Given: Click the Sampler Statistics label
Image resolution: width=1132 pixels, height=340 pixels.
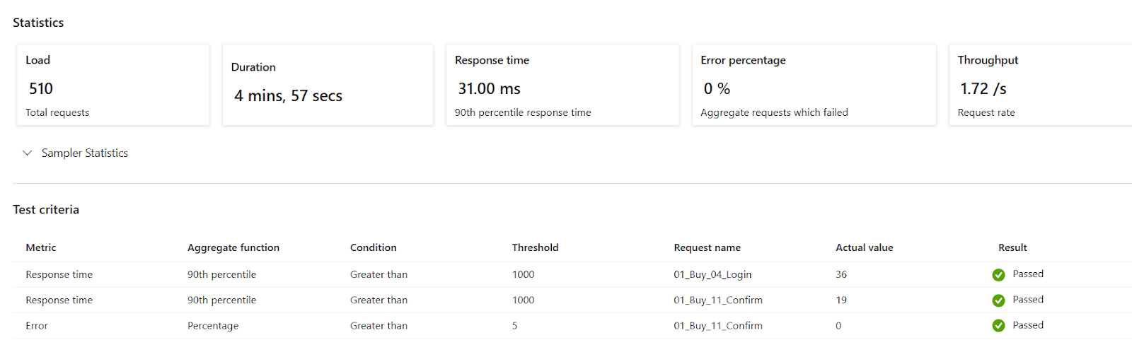Looking at the screenshot, I should [x=85, y=153].
